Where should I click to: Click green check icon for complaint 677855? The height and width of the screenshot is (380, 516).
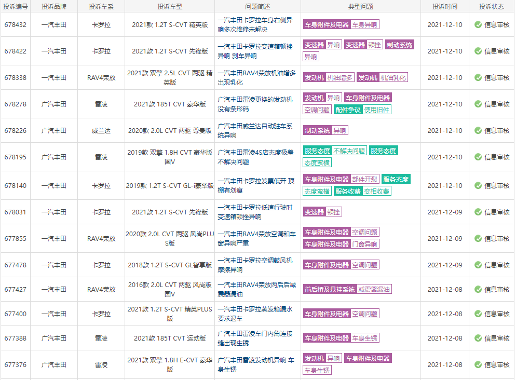(x=478, y=238)
